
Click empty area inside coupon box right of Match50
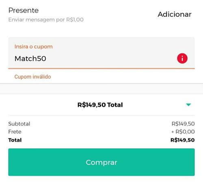pos(111,59)
